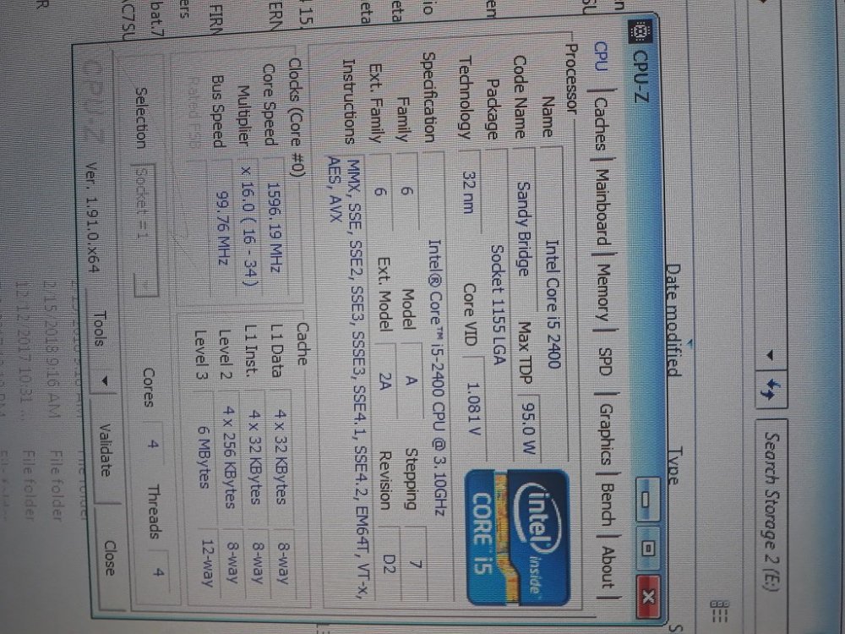
Task: Open the Memory tab
Action: 605,292
